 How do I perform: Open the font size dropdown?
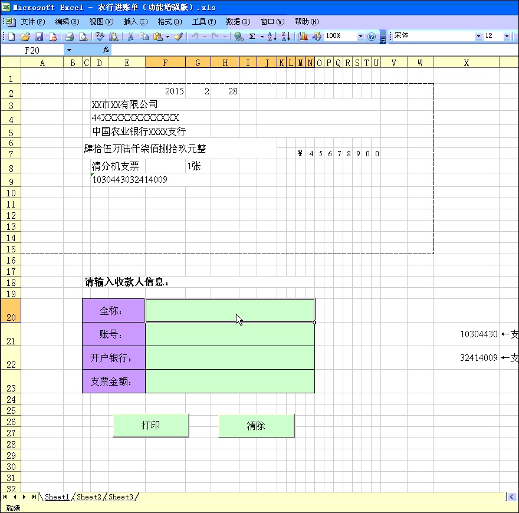507,37
